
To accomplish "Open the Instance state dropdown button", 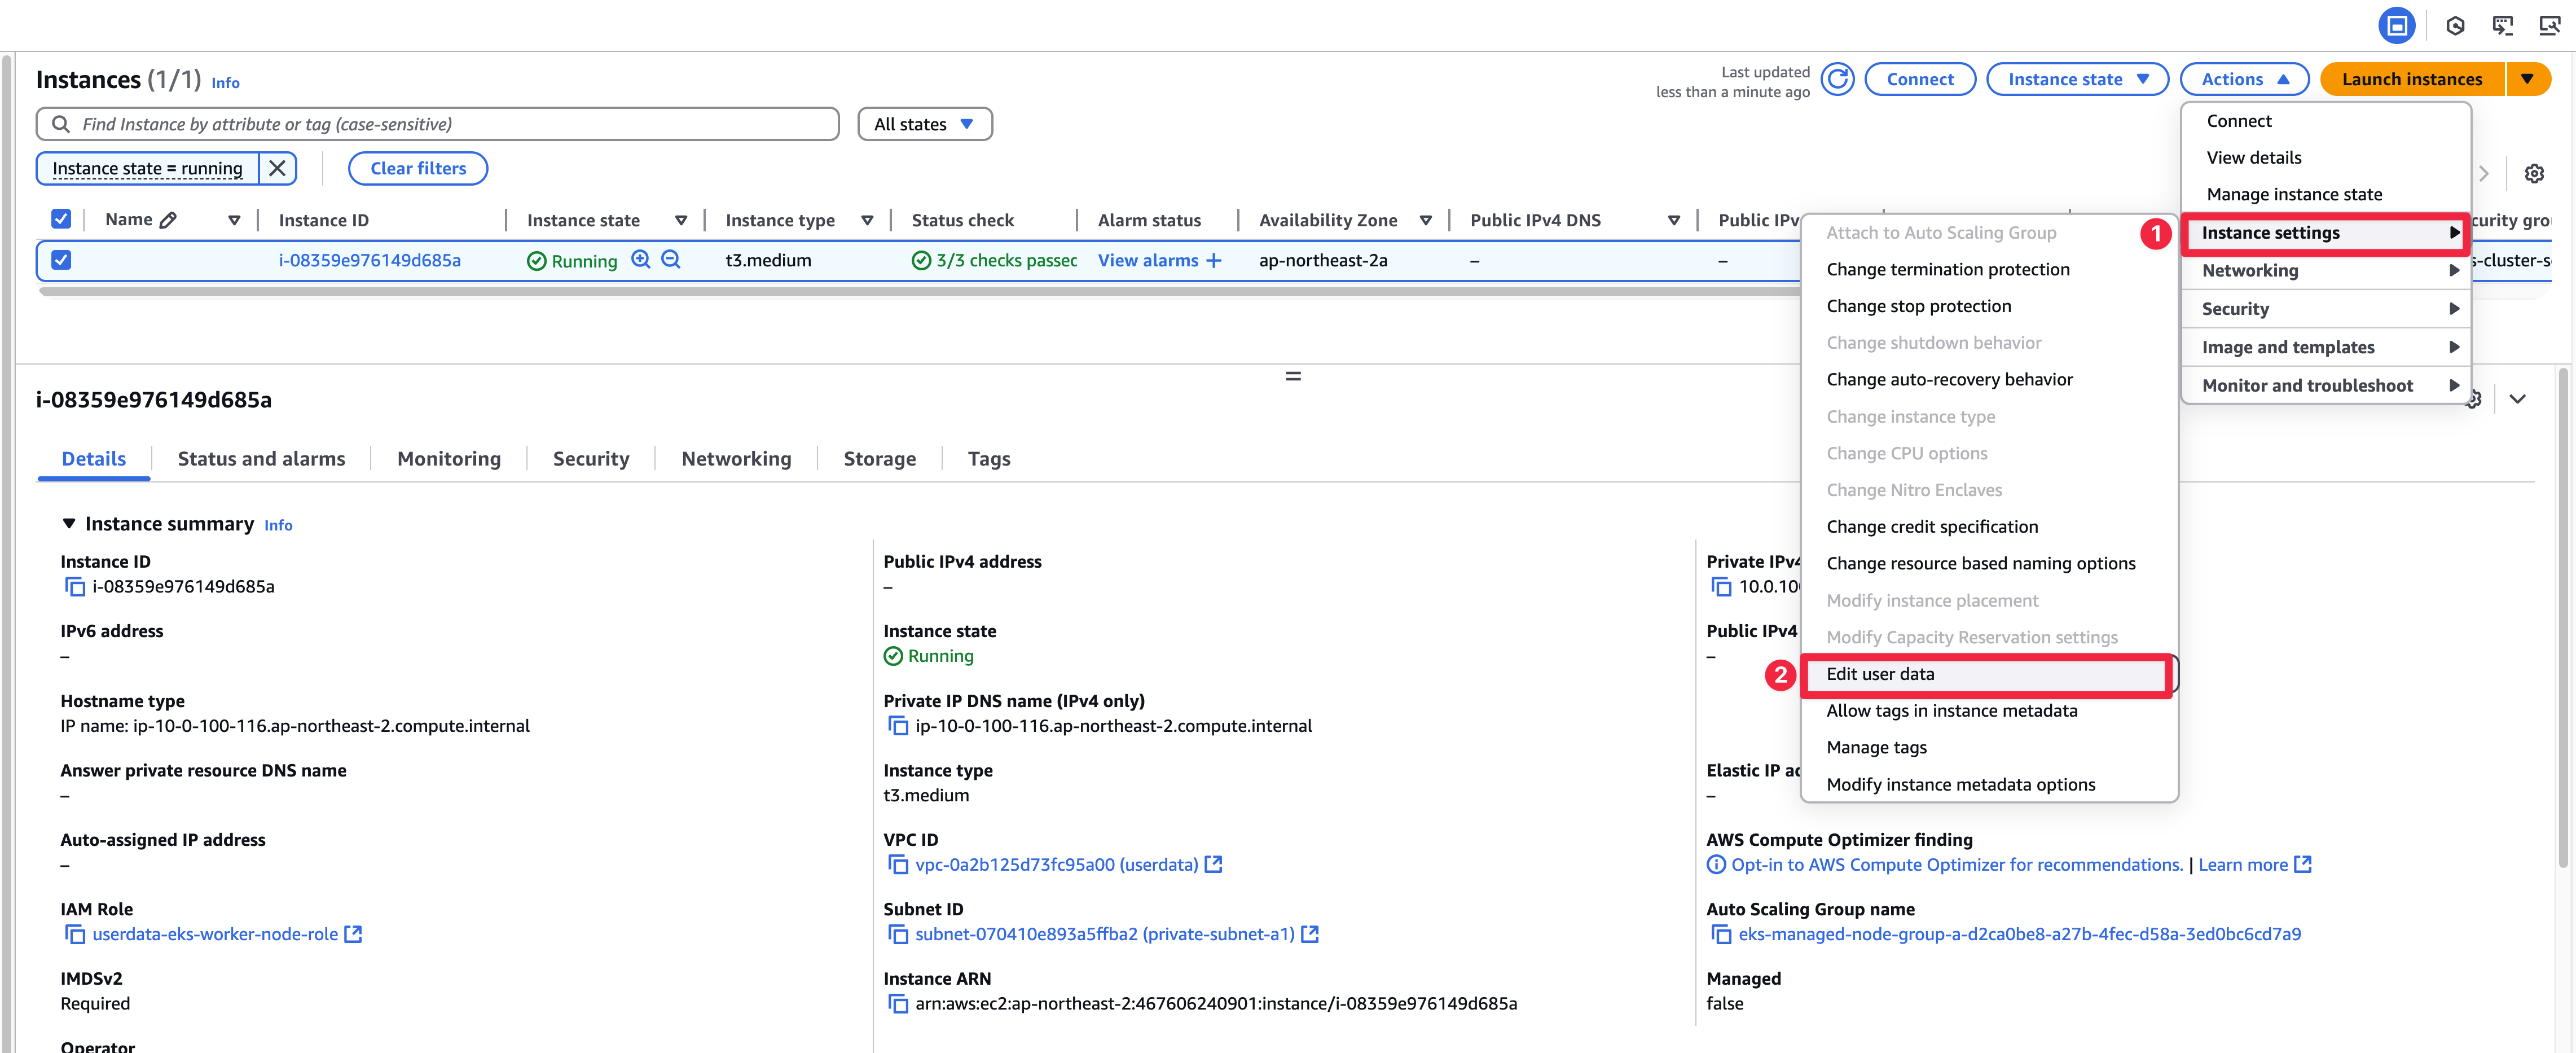I will pos(2076,79).
